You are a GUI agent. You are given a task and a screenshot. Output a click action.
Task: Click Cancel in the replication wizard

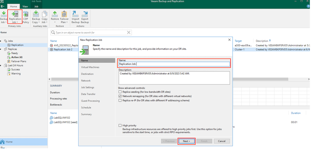(x=221, y=141)
